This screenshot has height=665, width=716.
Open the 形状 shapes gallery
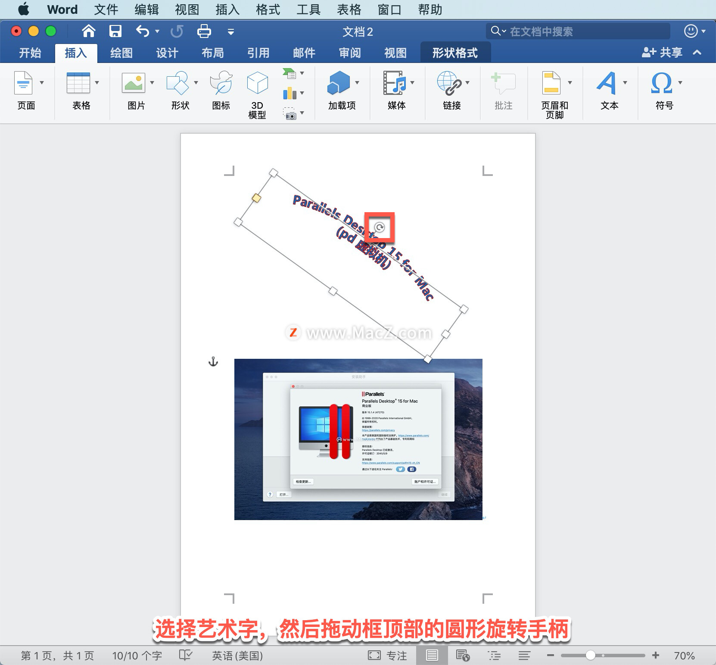point(177,83)
